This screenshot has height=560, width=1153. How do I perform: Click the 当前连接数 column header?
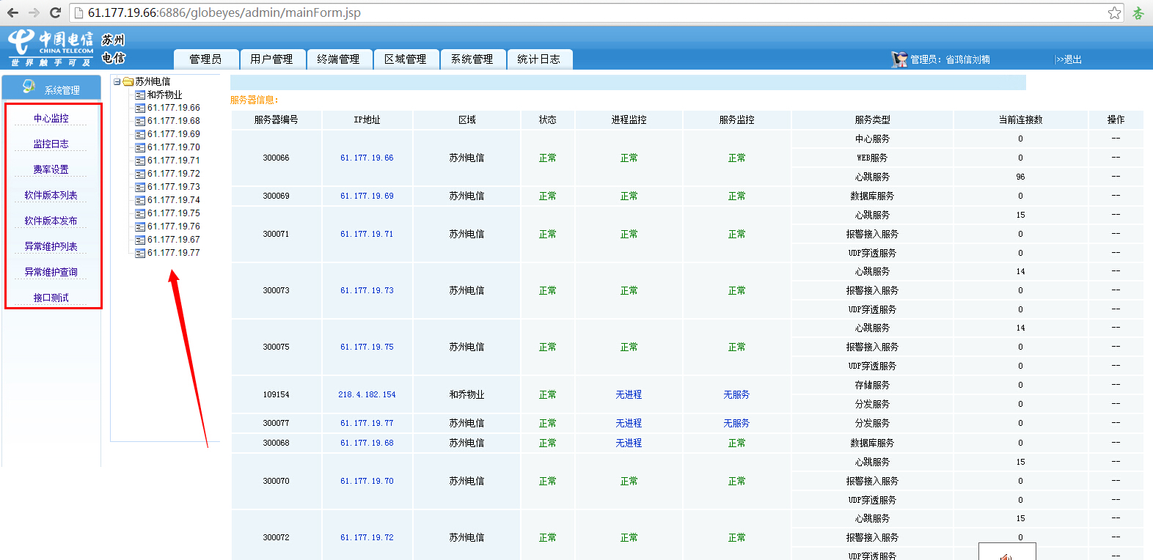pos(1020,119)
